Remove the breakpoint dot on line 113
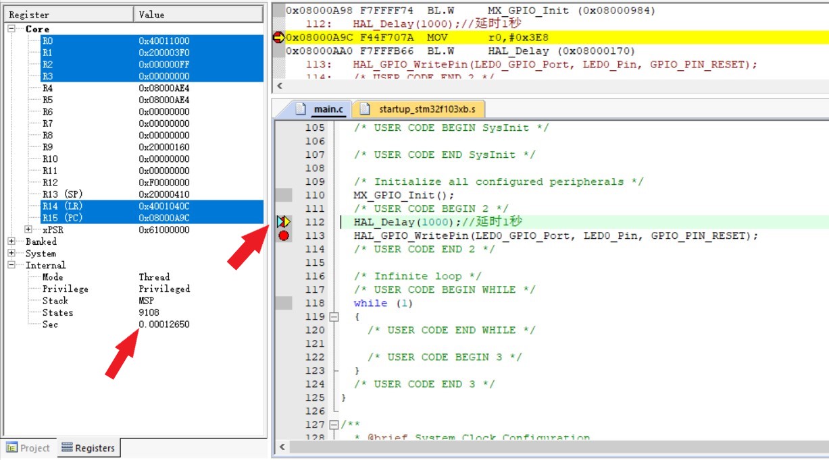This screenshot has height=460, width=829. pyautogui.click(x=284, y=235)
